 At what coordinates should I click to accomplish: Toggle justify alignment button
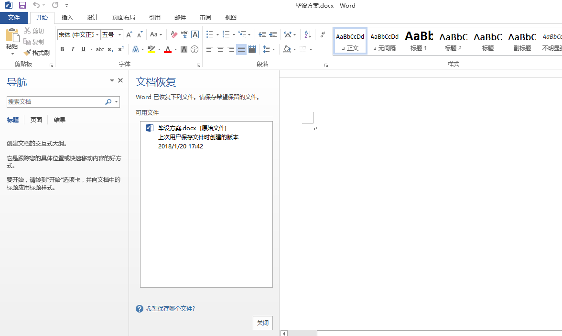click(x=241, y=49)
